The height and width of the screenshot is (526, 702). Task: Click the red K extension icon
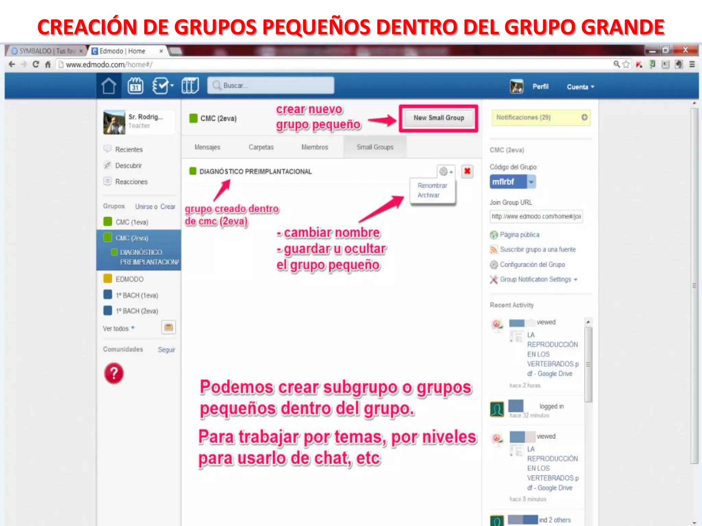[x=639, y=64]
